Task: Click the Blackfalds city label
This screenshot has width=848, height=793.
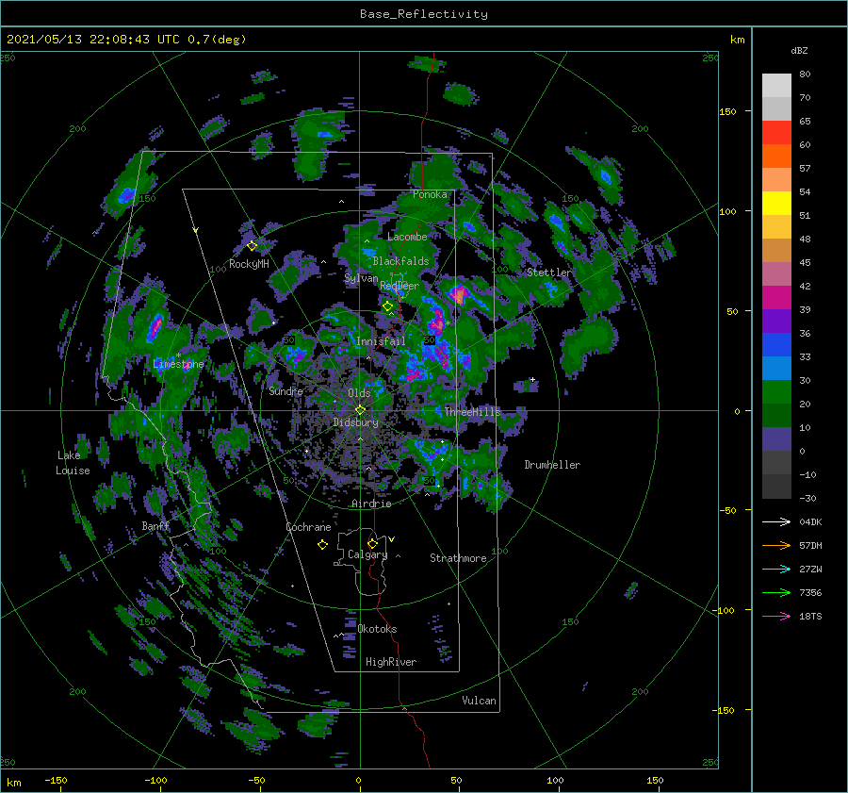Action: point(400,261)
